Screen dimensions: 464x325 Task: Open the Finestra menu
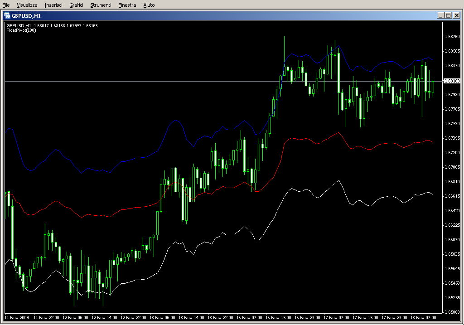pos(127,5)
